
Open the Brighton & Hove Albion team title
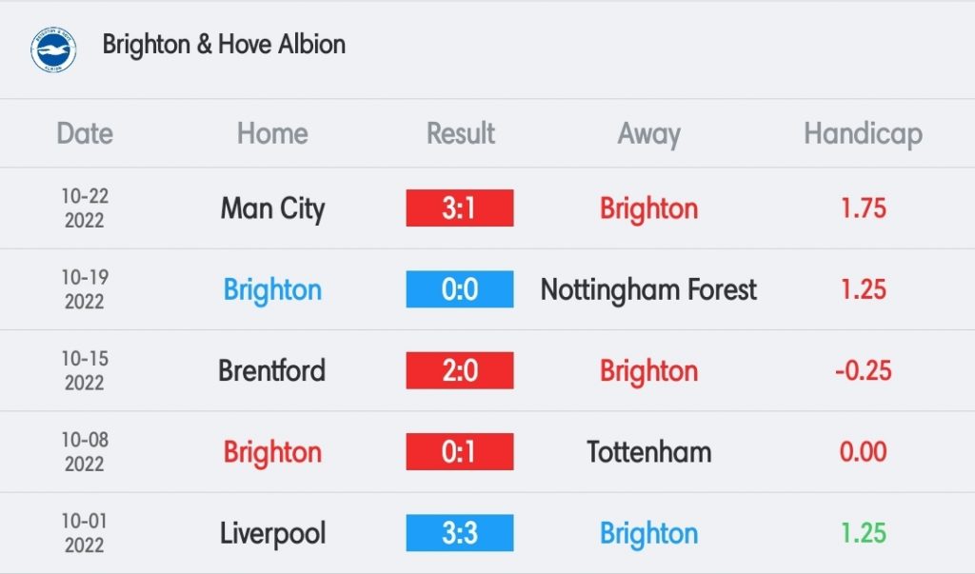(x=224, y=44)
